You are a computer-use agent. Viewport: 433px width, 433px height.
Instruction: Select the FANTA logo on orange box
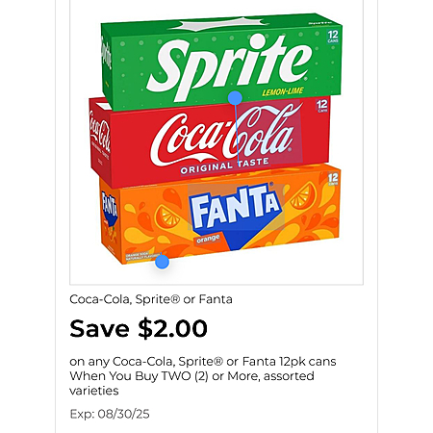[x=236, y=206]
